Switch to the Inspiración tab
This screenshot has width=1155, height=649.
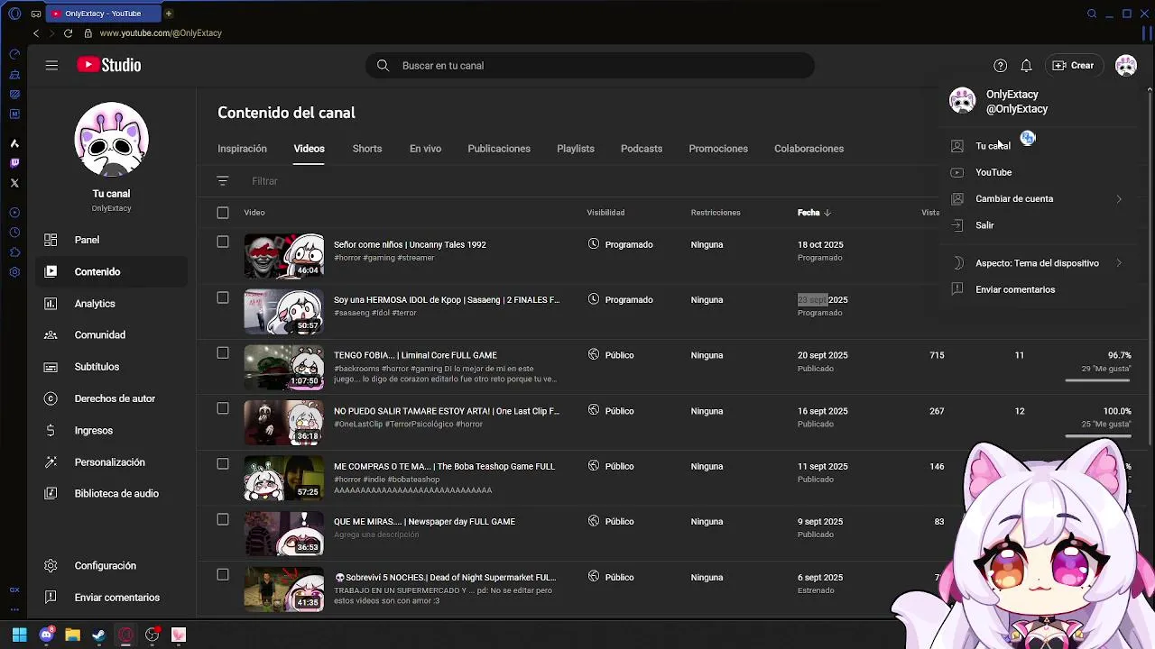point(242,149)
